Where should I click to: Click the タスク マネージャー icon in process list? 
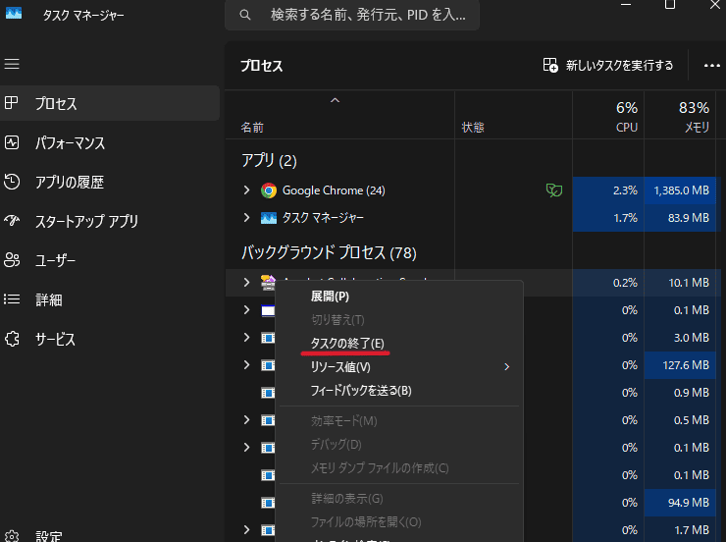[269, 218]
